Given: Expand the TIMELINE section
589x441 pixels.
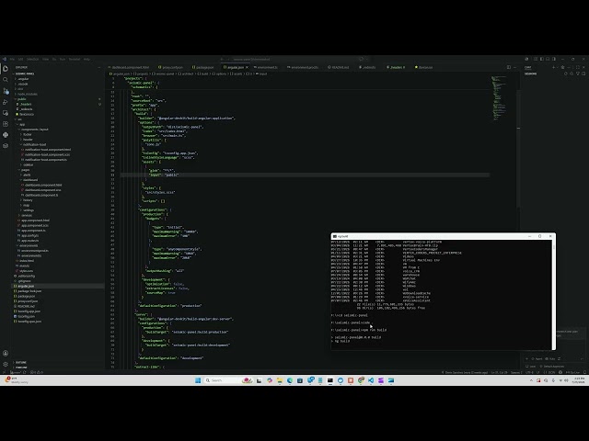Looking at the screenshot, I should [21, 367].
